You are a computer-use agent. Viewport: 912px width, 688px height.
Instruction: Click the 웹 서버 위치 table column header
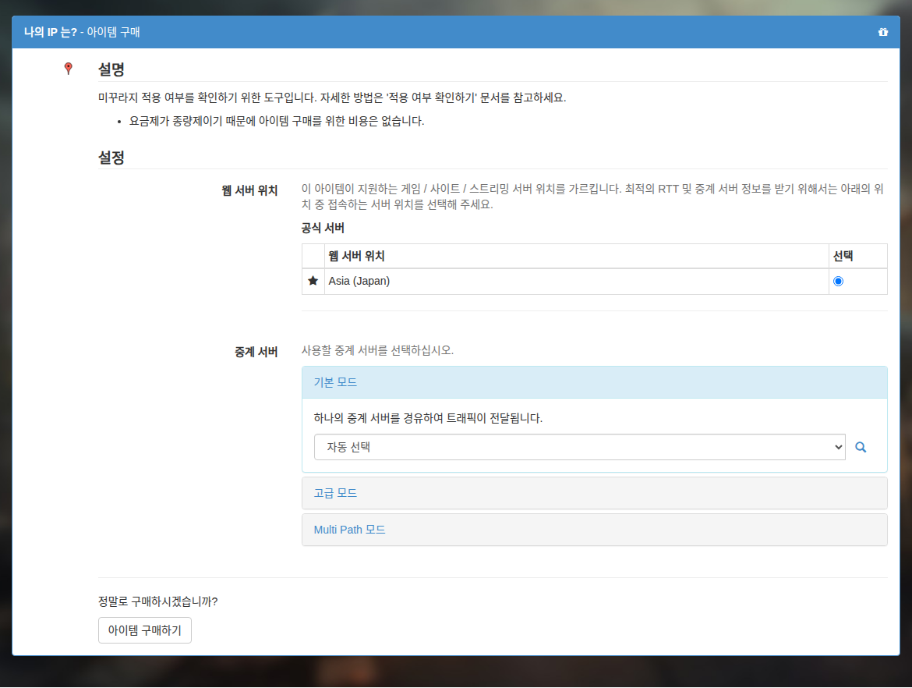tap(356, 256)
